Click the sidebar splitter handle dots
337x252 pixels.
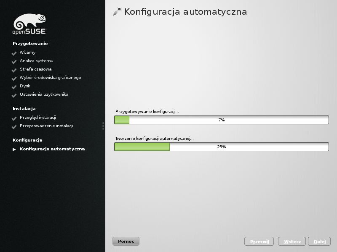[x=103, y=126]
